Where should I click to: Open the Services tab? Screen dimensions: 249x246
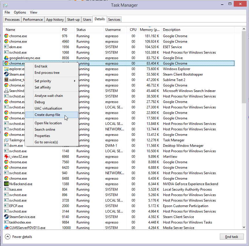[114, 20]
